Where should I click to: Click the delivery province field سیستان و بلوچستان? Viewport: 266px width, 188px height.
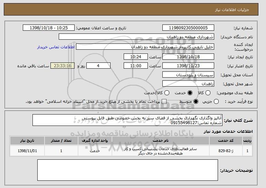[x=188, y=75]
